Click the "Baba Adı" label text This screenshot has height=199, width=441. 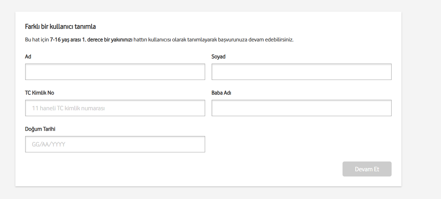[x=221, y=93]
